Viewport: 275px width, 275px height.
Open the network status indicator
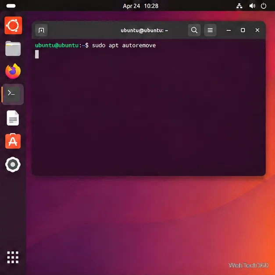[x=239, y=6]
